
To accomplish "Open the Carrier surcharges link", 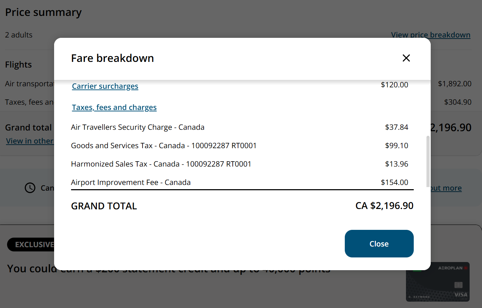I will [x=105, y=86].
